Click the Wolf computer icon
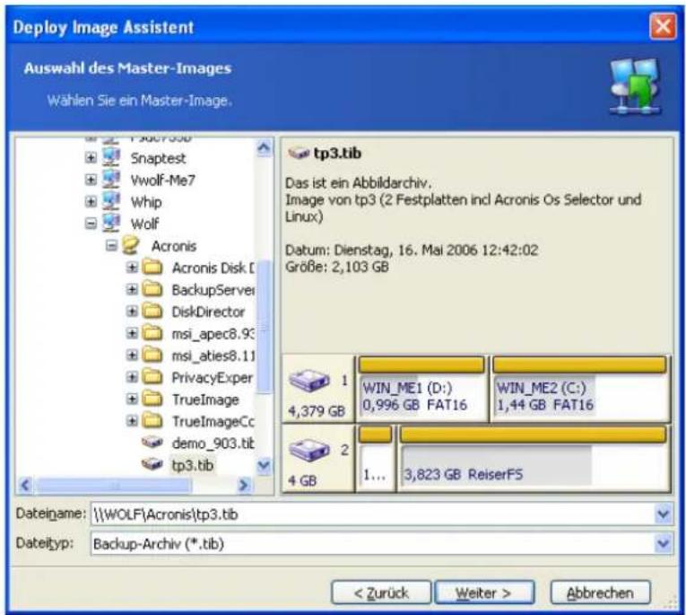This screenshot has width=686, height=615. (x=111, y=224)
